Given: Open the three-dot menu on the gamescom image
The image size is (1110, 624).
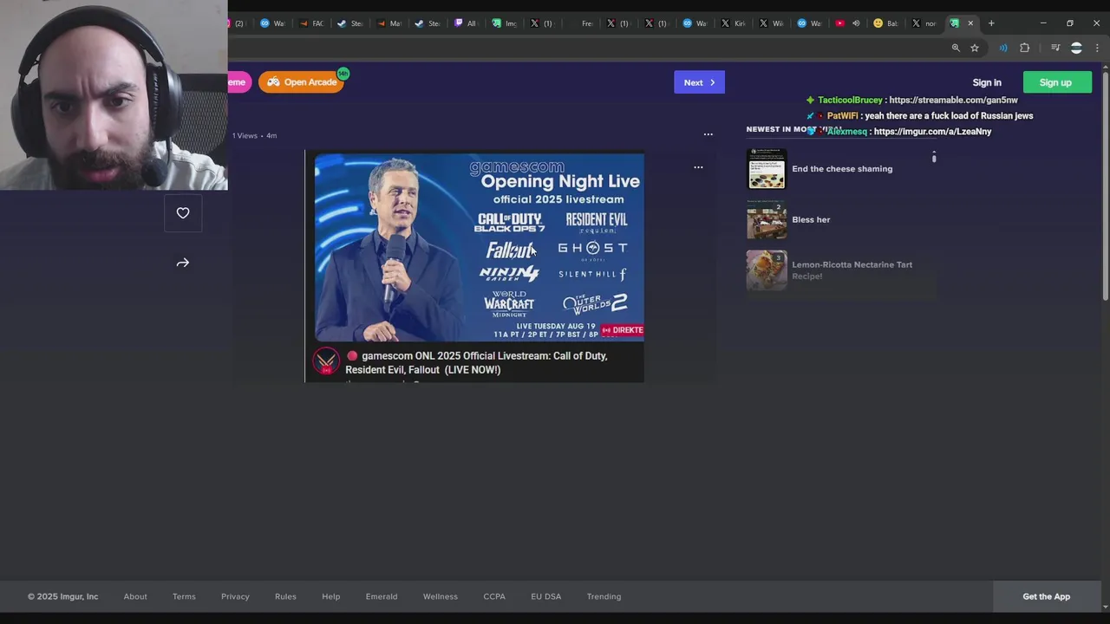Looking at the screenshot, I should 698,167.
